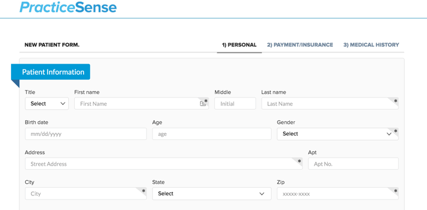Viewport: 427px width, 210px height.
Task: Click the required asterisk on Street Address field
Action: (300, 161)
